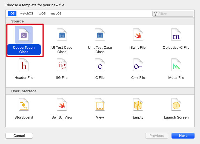Select the SwiftUI View template icon
Viewport: 200px width, 144px height.
(62, 105)
